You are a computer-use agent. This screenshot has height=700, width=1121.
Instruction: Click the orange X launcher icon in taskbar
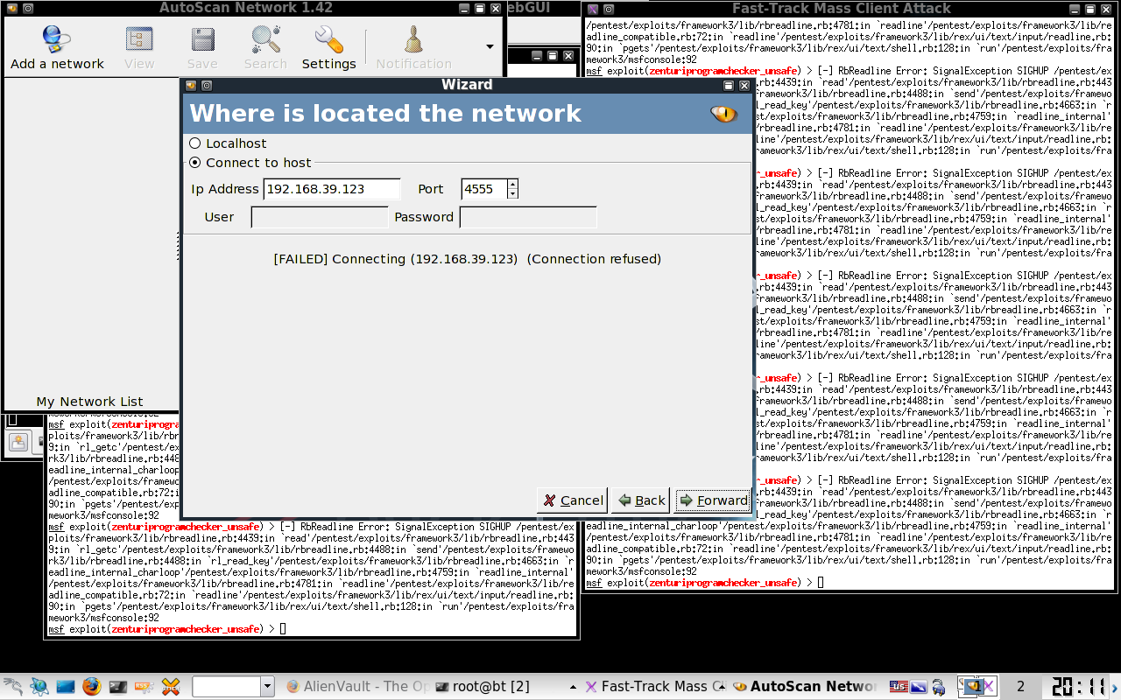pos(172,687)
